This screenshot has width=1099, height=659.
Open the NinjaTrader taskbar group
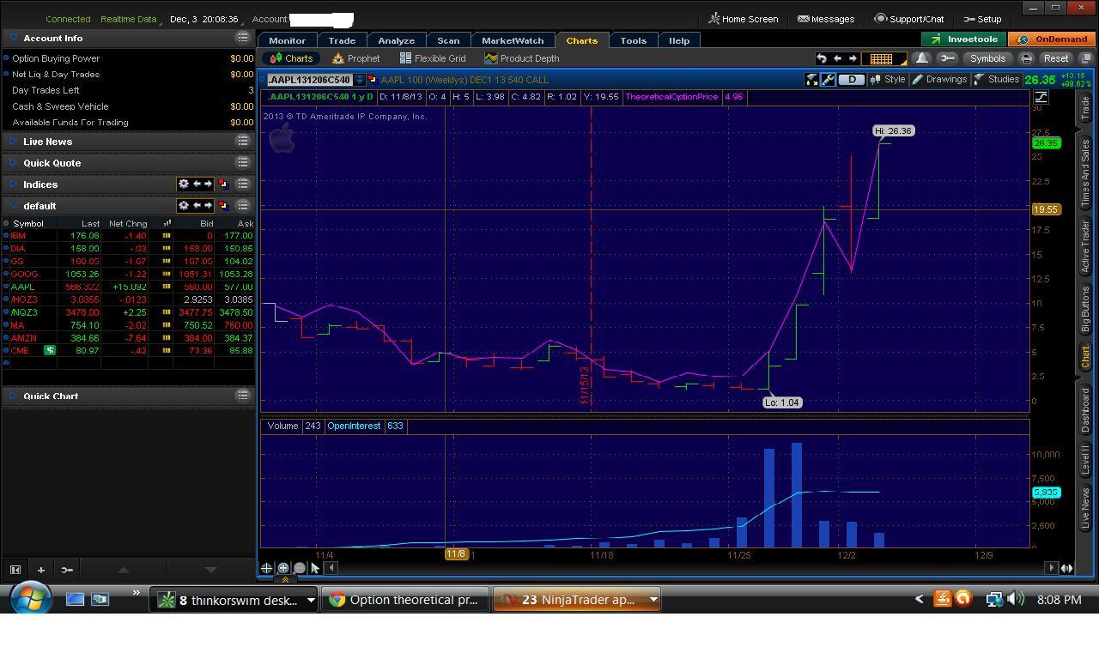pyautogui.click(x=577, y=600)
